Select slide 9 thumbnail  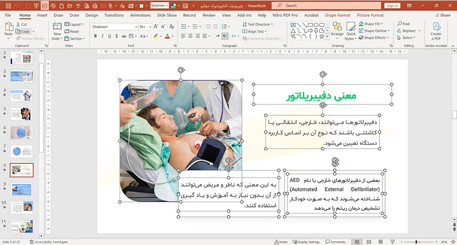pyautogui.click(x=21, y=189)
